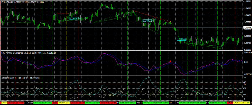Click the red divergence arrow on MACD
Viewport: 252px width, 105px height.
pos(171,61)
